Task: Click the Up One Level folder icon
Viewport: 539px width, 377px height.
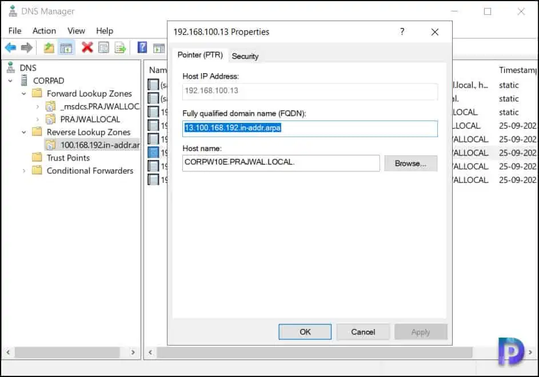Action: click(49, 47)
